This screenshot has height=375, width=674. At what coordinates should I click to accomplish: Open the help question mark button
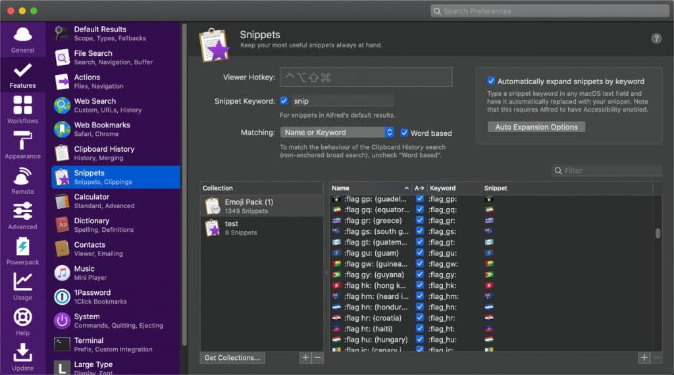[x=656, y=39]
